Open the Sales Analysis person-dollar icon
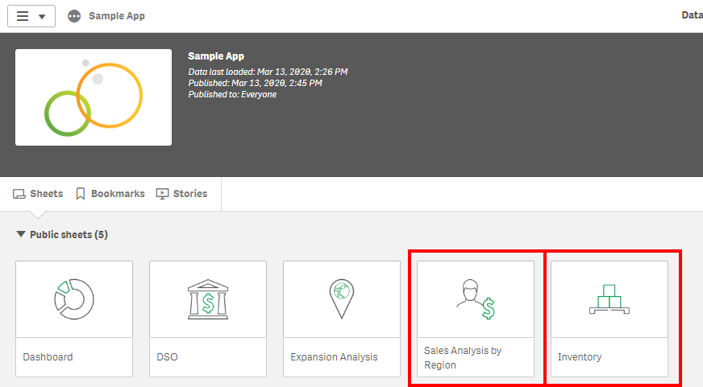The height and width of the screenshot is (387, 703). coord(476,299)
